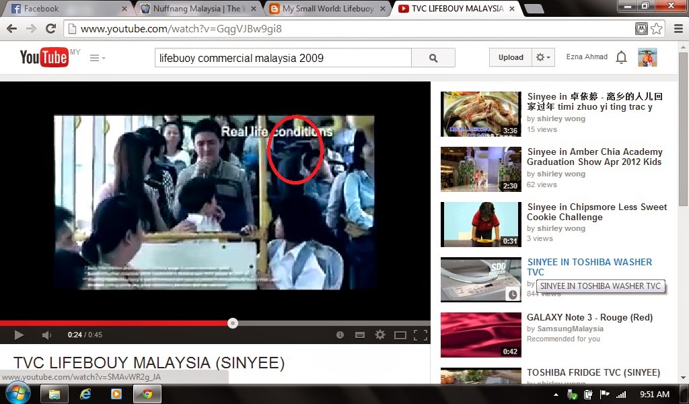Click the video scrubber handle
Screen dimensions: 689x404
[233, 324]
